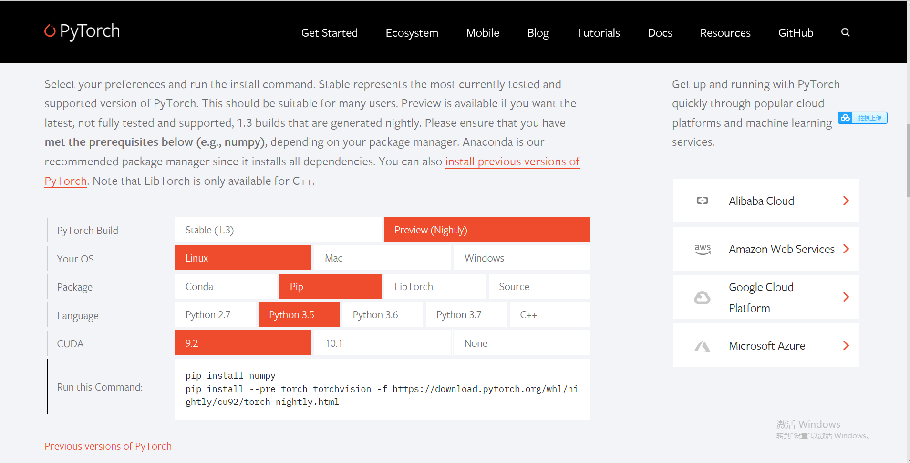Select the Pip package option
Viewport: 910px width, 463px height.
coord(330,286)
